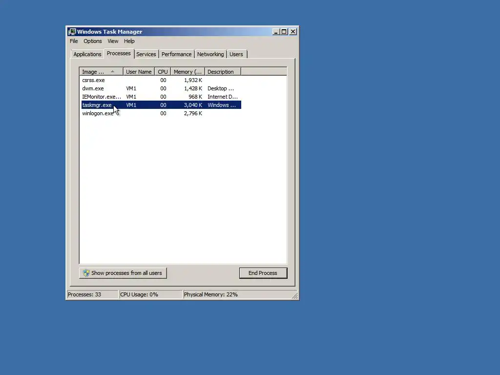Select the winlogon.exe process row
Viewport: 500px width, 375px height.
click(x=161, y=113)
